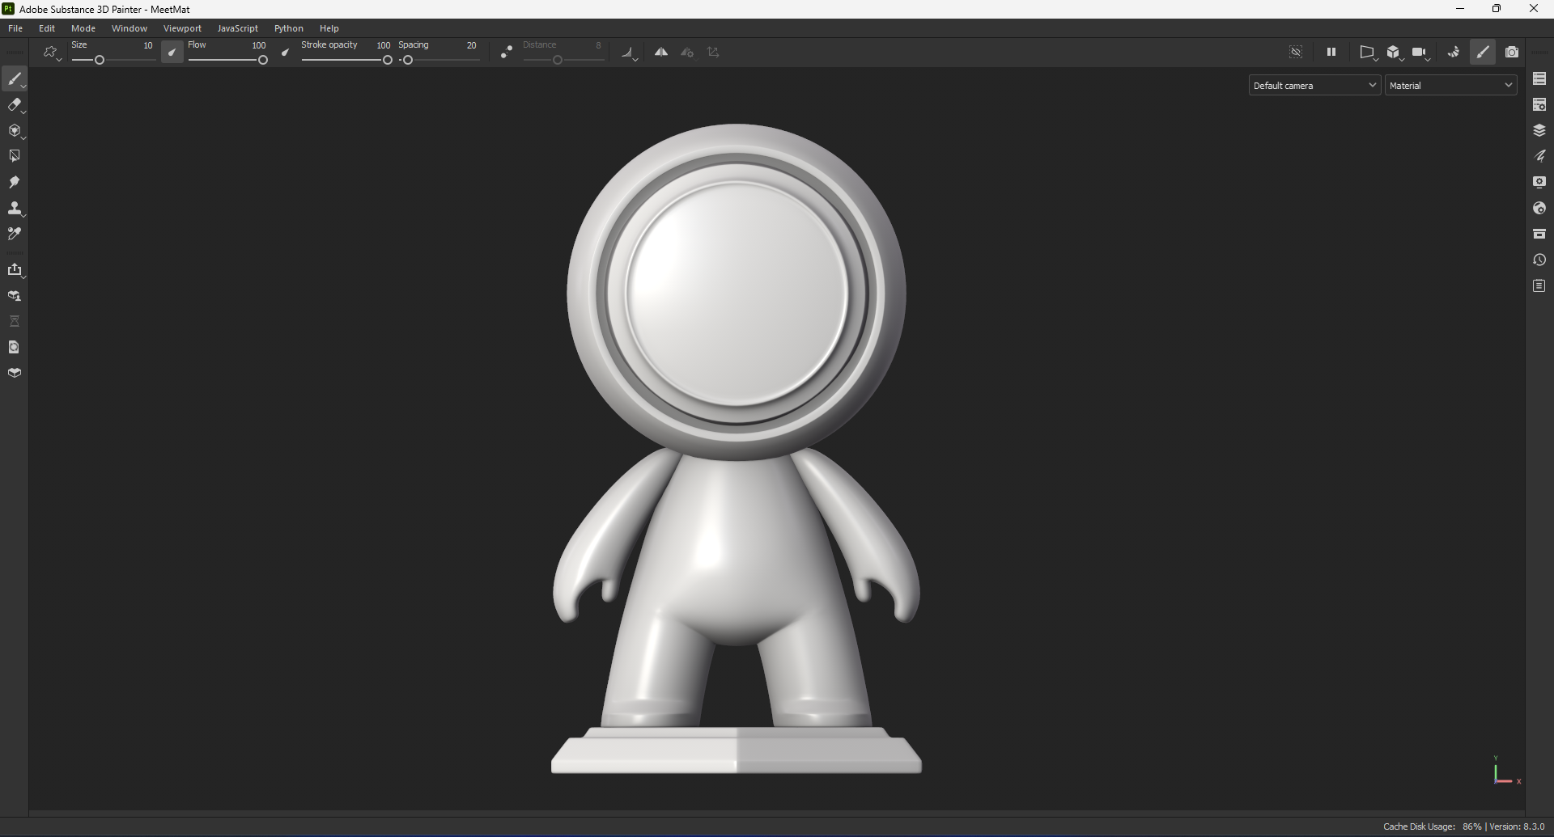Screen dimensions: 1554x837
Task: Select the Eraser tool
Action: (15, 105)
